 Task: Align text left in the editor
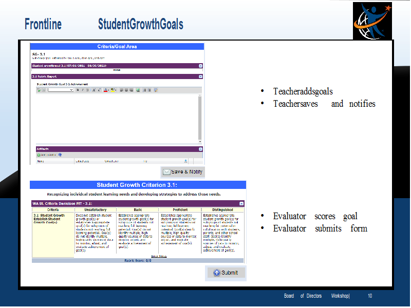click(122, 90)
